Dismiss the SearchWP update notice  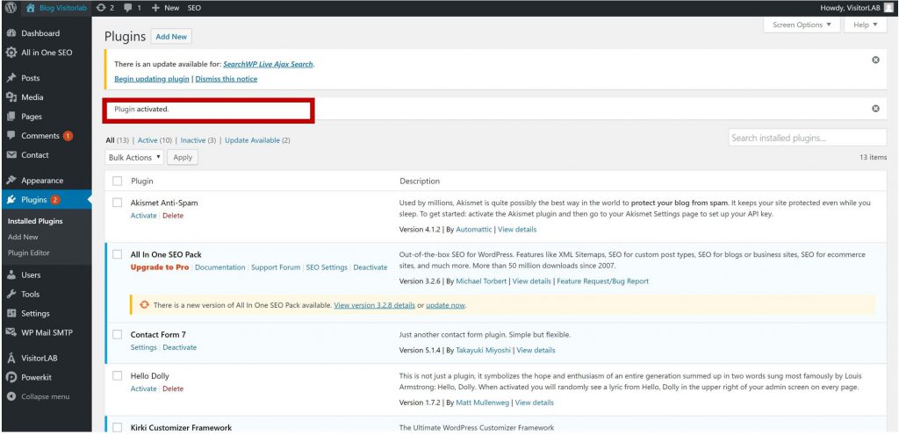[x=875, y=60]
